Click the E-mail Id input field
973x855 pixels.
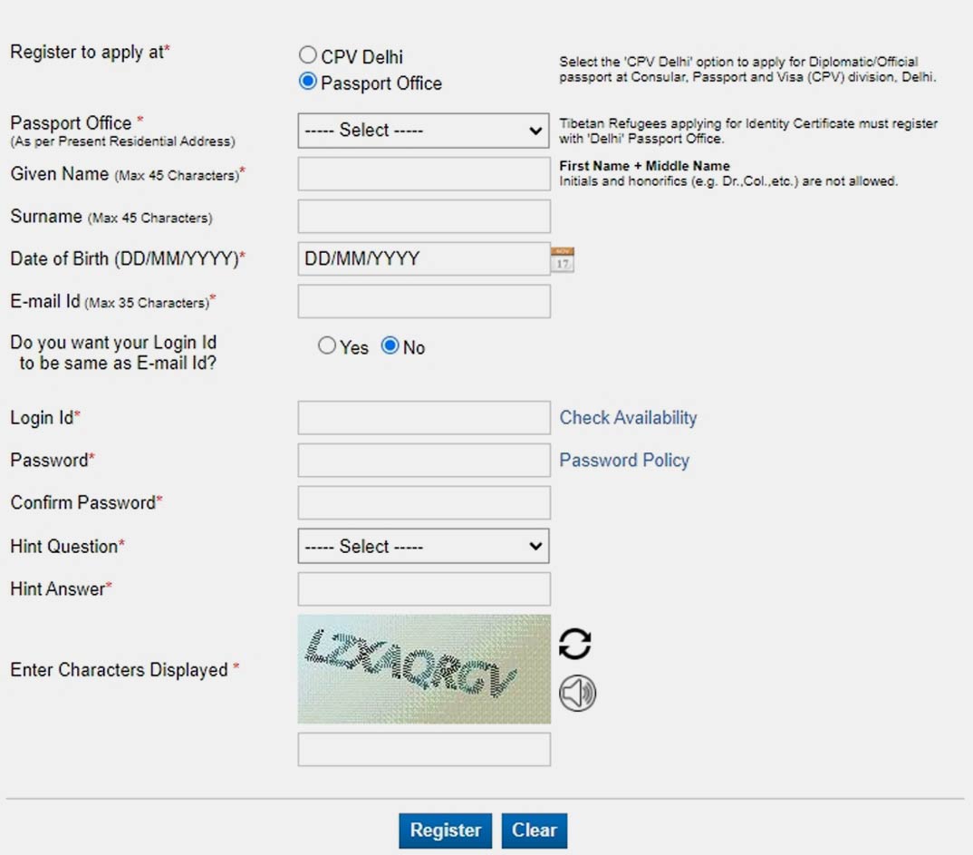423,302
